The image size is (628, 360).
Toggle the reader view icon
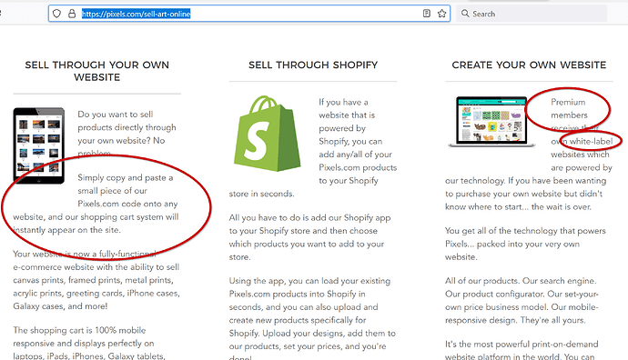(x=427, y=14)
